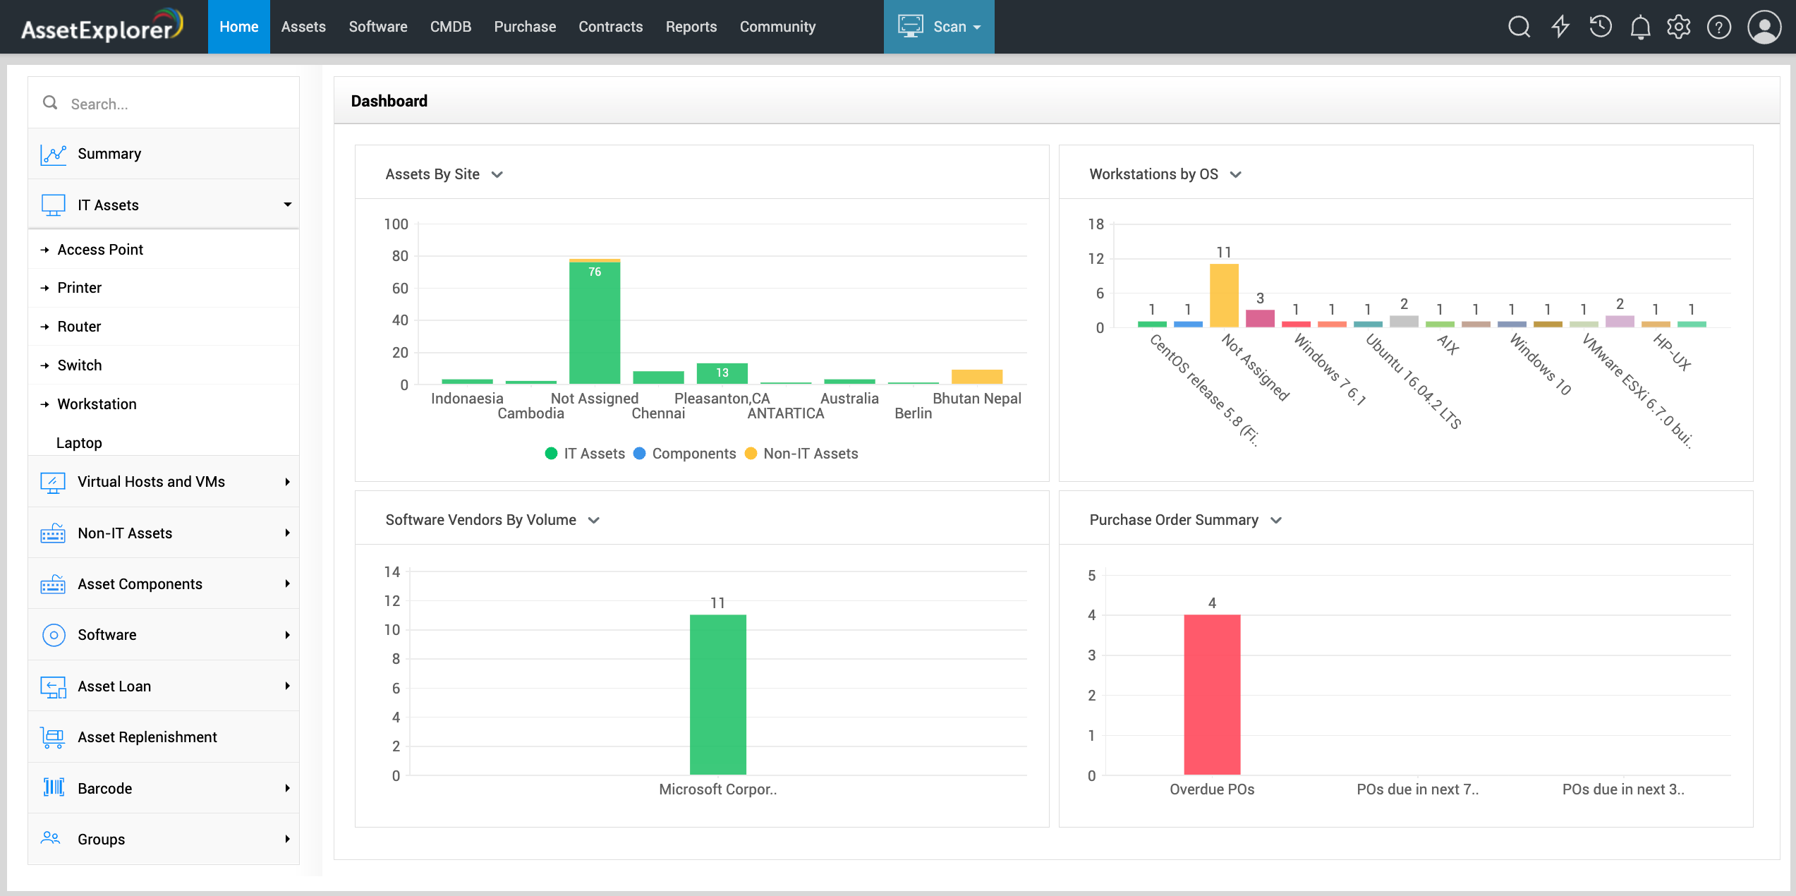Click the Barcode sidebar icon
Viewport: 1796px width, 896px height.
point(54,787)
